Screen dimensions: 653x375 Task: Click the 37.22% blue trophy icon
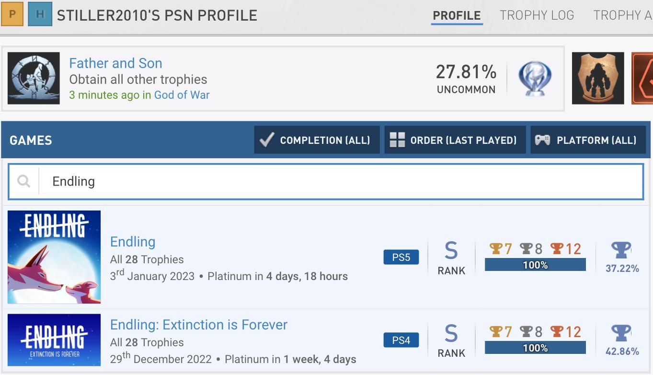coord(621,250)
